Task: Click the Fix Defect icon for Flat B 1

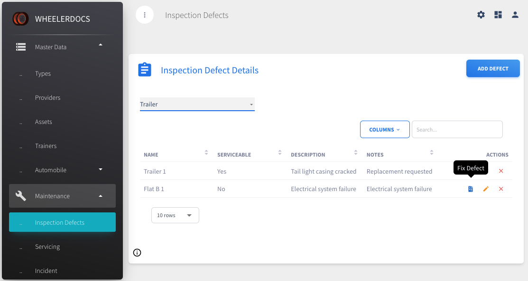Action: [471, 189]
